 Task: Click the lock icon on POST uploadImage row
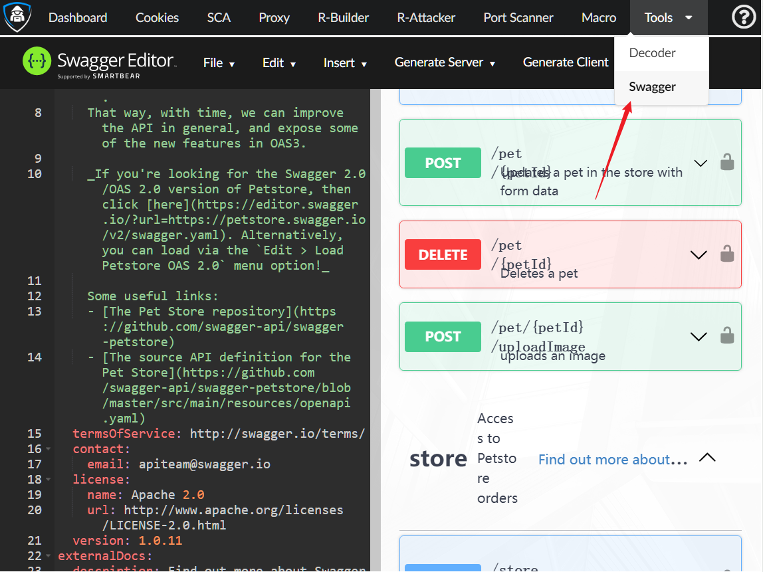click(728, 336)
